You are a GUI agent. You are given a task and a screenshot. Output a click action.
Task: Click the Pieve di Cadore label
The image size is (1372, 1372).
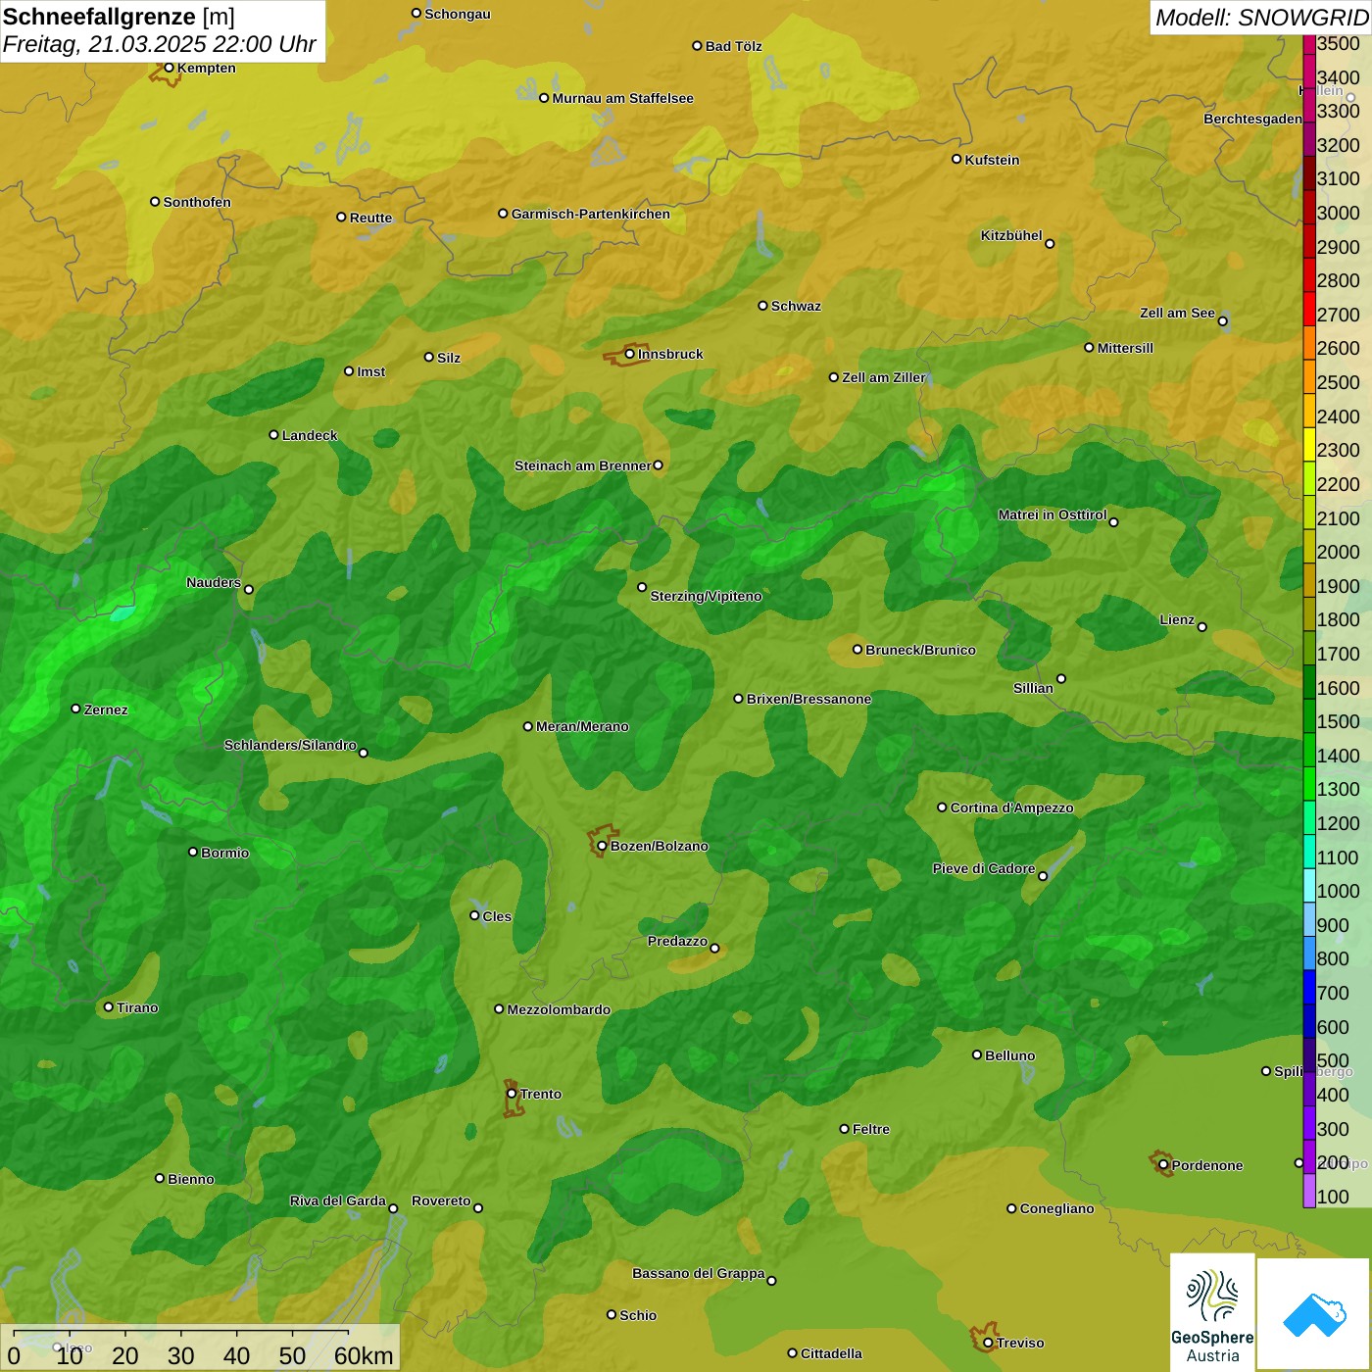pyautogui.click(x=984, y=868)
